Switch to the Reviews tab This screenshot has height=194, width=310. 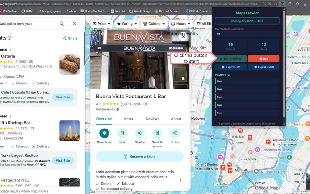tap(153, 119)
